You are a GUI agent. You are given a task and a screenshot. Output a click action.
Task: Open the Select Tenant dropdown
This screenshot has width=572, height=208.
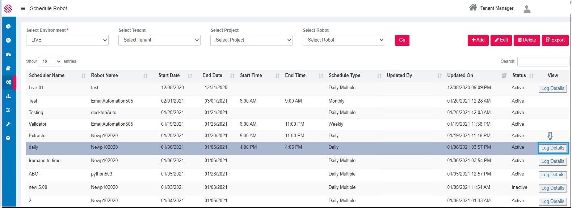[159, 40]
